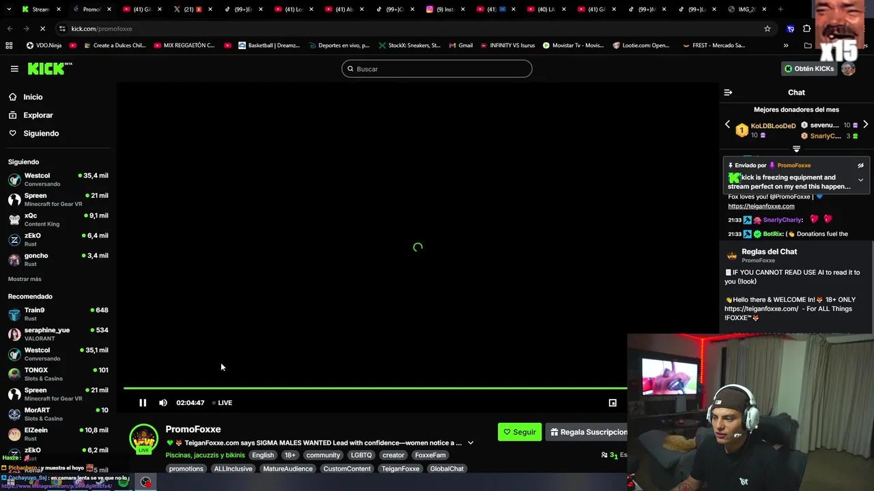Open browser extensions puzzle icon

point(807,29)
